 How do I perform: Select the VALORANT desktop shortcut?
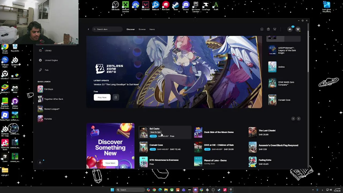(146, 6)
